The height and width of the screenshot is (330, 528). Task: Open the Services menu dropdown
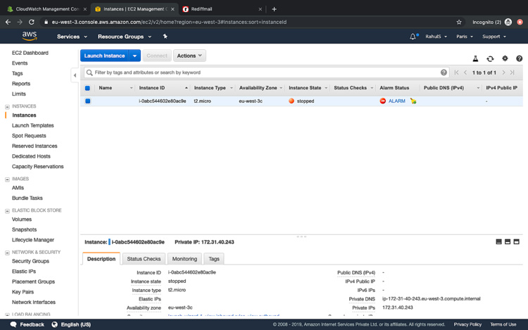pyautogui.click(x=72, y=37)
